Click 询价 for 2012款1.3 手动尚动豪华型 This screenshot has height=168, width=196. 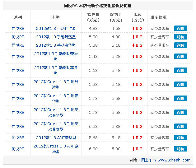click(181, 56)
